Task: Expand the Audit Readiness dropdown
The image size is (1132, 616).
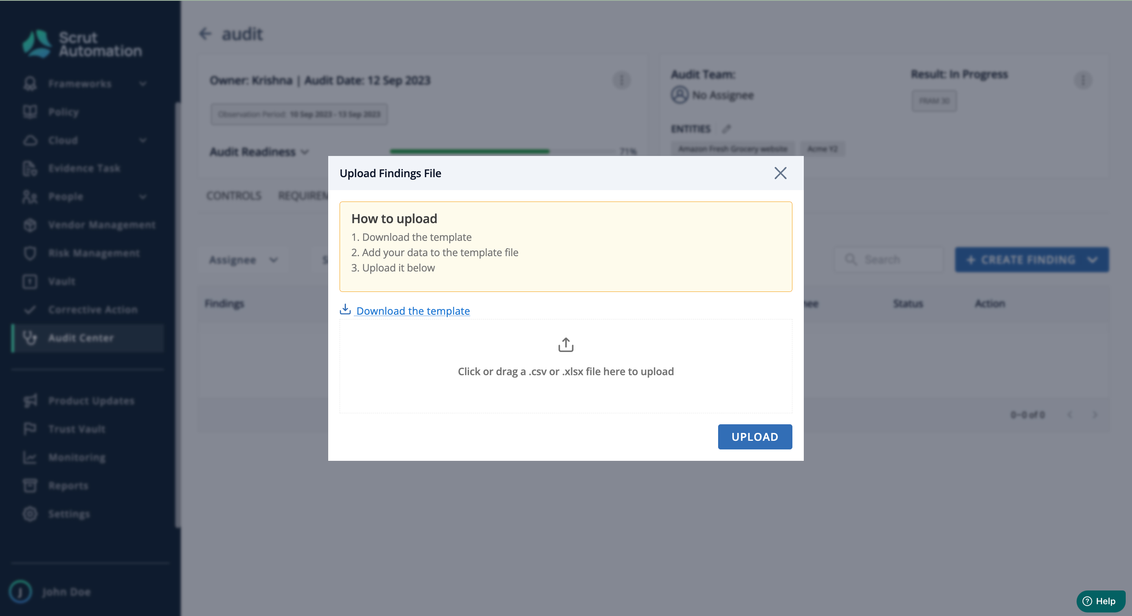Action: pos(259,152)
